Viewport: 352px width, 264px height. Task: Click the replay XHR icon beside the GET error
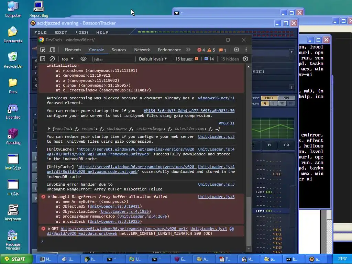232,229
